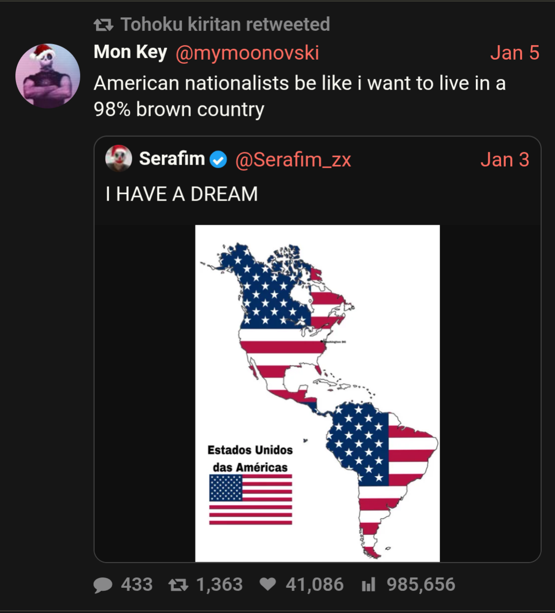This screenshot has height=613, width=555.
Task: Click the Jan 5 timestamp
Action: pyautogui.click(x=514, y=53)
